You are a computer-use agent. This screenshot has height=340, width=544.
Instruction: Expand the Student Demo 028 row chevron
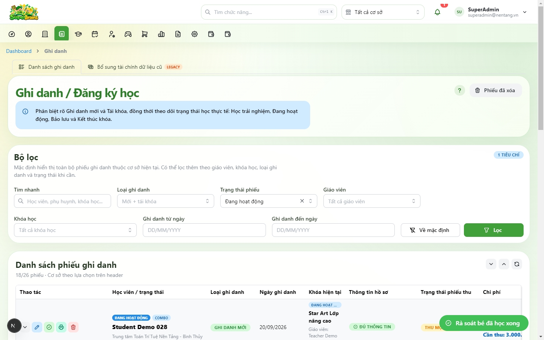[x=25, y=327]
